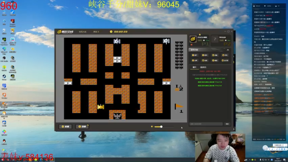288x162 pixels.
Task: Click the 全屏 game function button
Action: [x=194, y=60]
